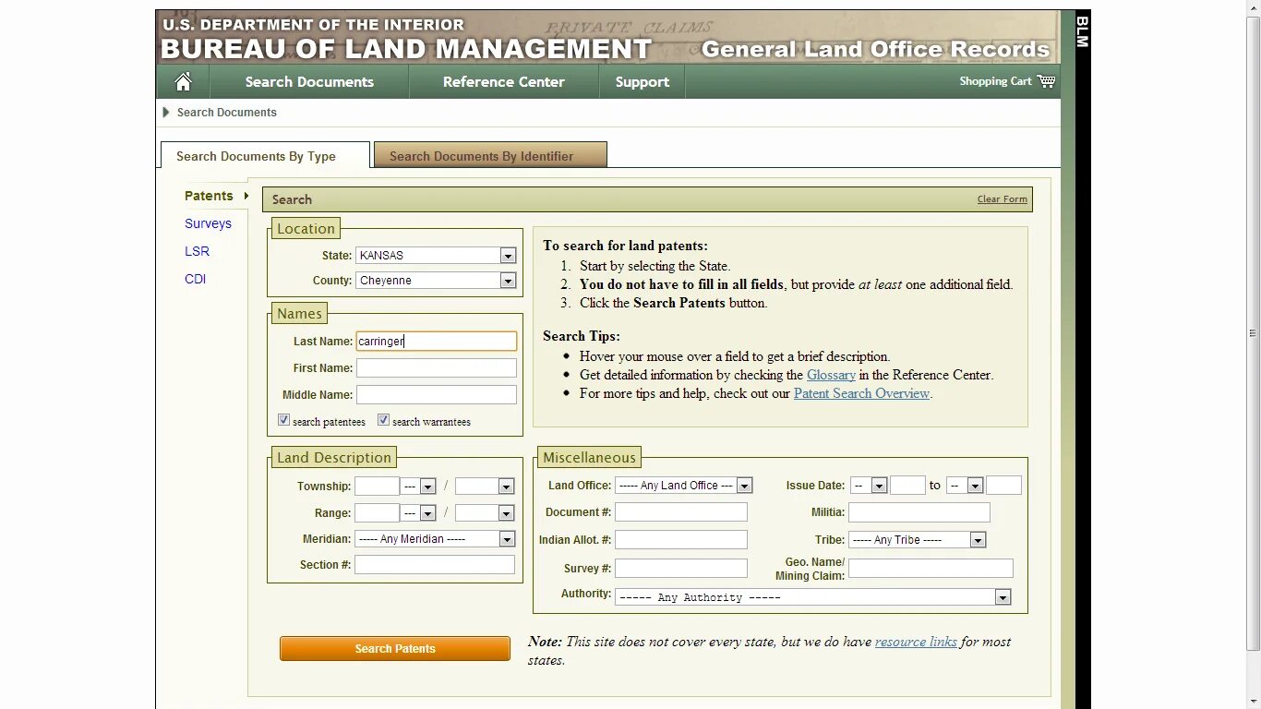
Task: Click the Clear Form link
Action: click(x=1002, y=199)
